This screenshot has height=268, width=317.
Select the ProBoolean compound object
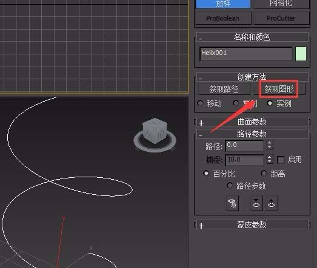(x=223, y=18)
